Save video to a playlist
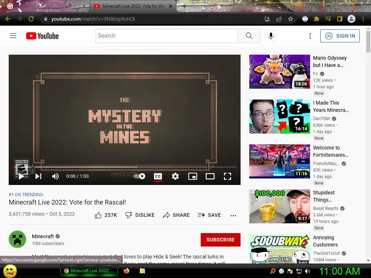 click(209, 215)
